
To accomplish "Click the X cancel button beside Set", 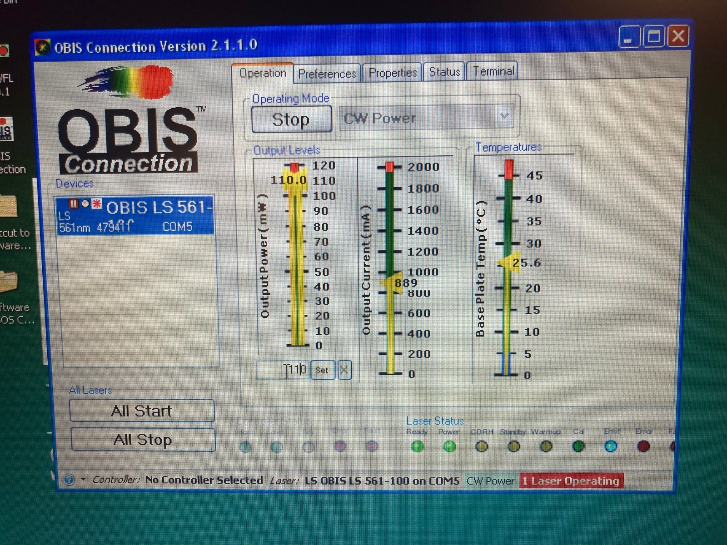I will coord(344,370).
